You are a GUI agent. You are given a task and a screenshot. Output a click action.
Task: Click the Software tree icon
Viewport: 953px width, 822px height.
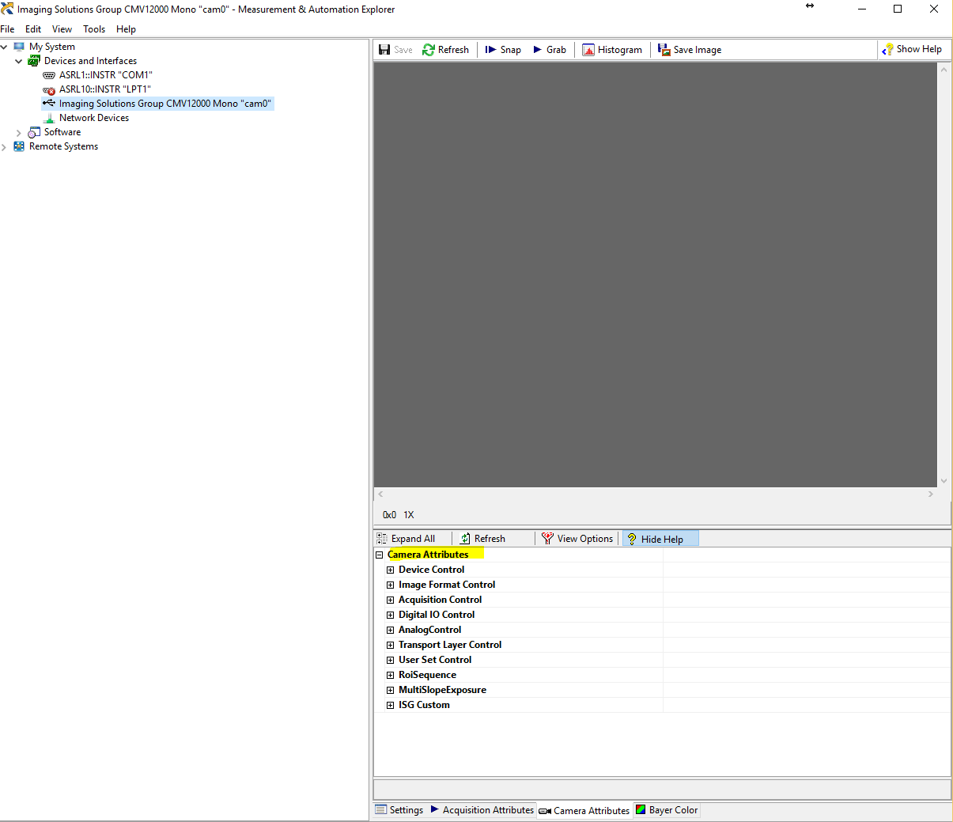[34, 132]
